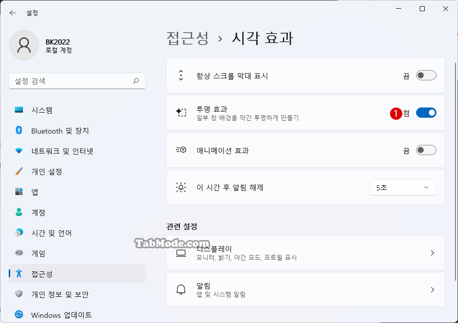This screenshot has width=458, height=323.
Task: Expand 디스플레이 related setting chevron
Action: [432, 253]
